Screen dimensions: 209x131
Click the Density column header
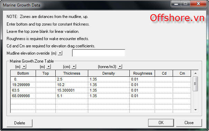[x=109, y=73]
